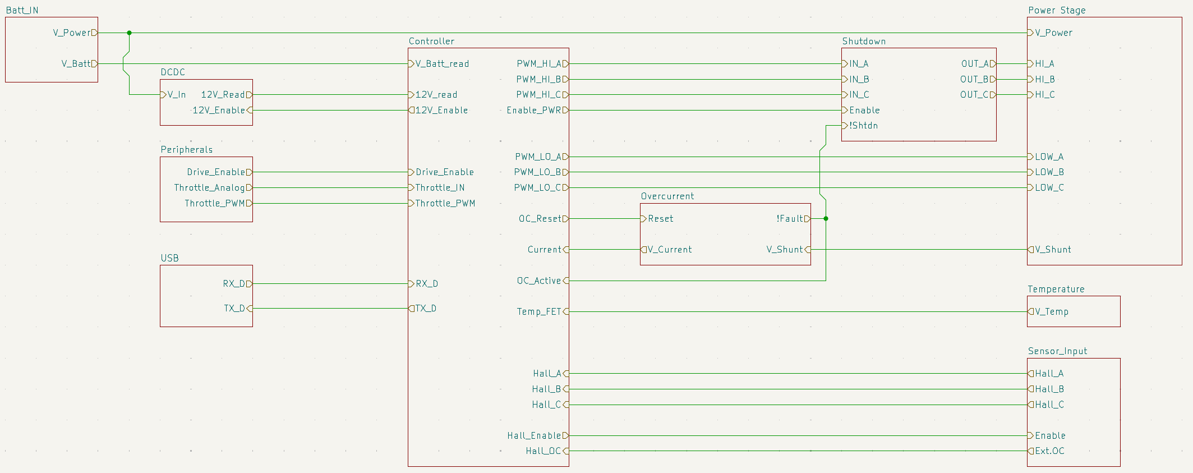
Task: Select the Overcurrent sheet name text
Action: click(667, 196)
